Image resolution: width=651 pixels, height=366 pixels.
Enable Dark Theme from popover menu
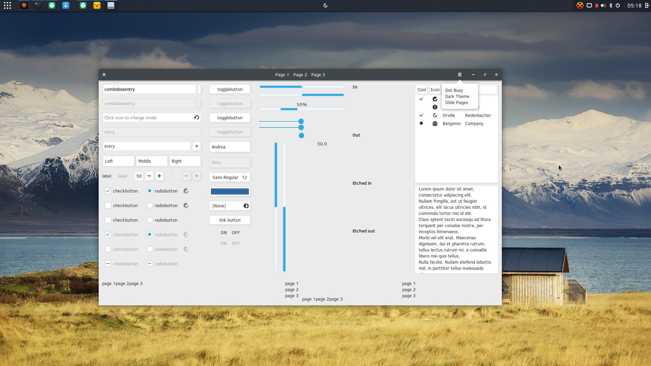click(x=457, y=97)
